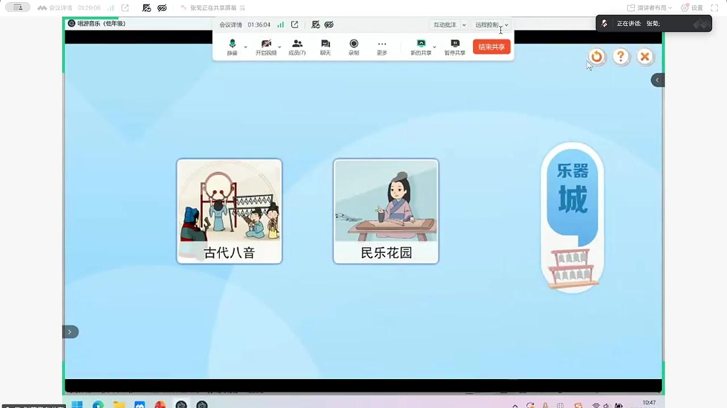727x408 pixels.
Task: Open 会议详情 in the sharing toolbar
Action: [231, 25]
